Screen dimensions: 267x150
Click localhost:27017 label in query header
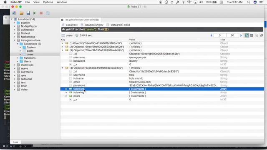pos(94,25)
